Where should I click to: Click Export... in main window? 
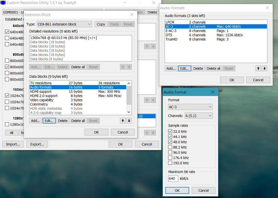coord(37,144)
